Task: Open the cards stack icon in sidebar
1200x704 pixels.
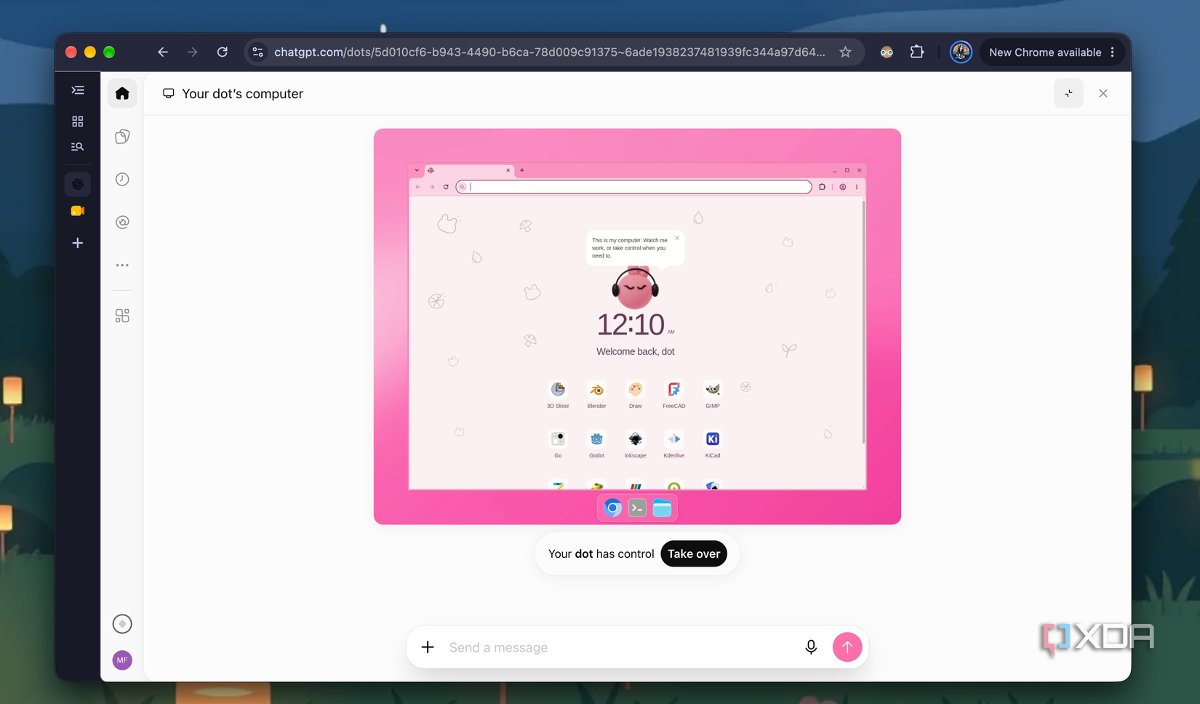Action: (122, 136)
